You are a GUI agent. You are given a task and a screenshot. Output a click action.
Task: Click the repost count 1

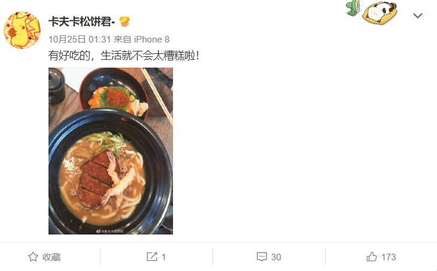click(x=164, y=257)
